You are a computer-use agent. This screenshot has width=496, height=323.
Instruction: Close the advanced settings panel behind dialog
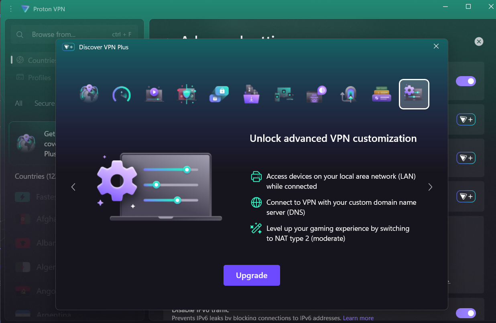point(479,41)
